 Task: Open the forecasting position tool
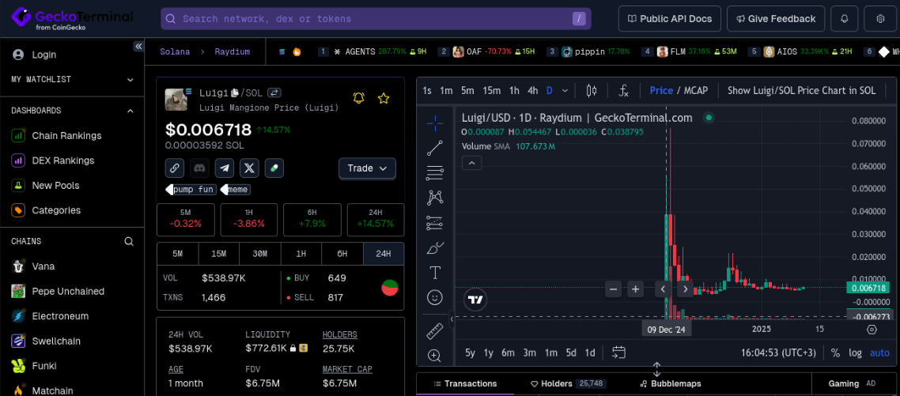[x=435, y=222]
